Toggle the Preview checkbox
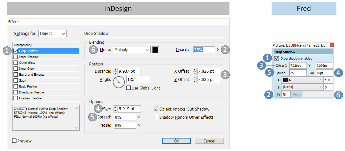Image resolution: width=345 pixels, height=151 pixels. coord(14,141)
